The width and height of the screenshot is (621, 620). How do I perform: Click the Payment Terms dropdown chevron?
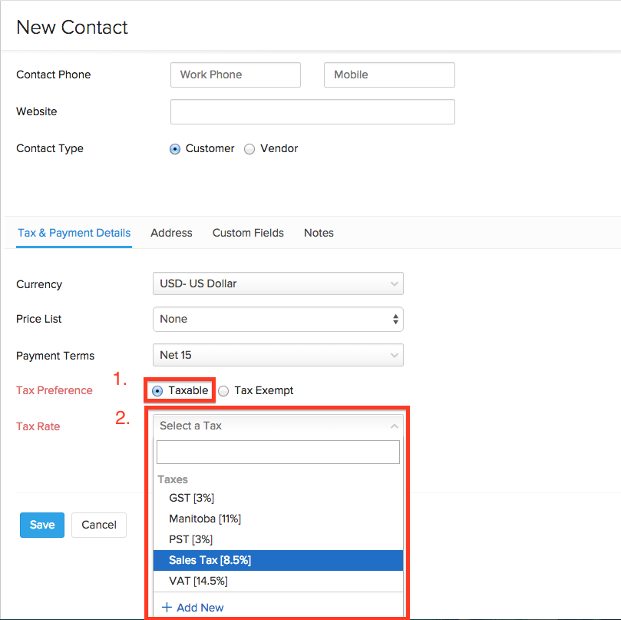pos(394,355)
